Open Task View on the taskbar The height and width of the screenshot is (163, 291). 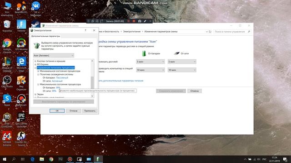tap(23, 159)
